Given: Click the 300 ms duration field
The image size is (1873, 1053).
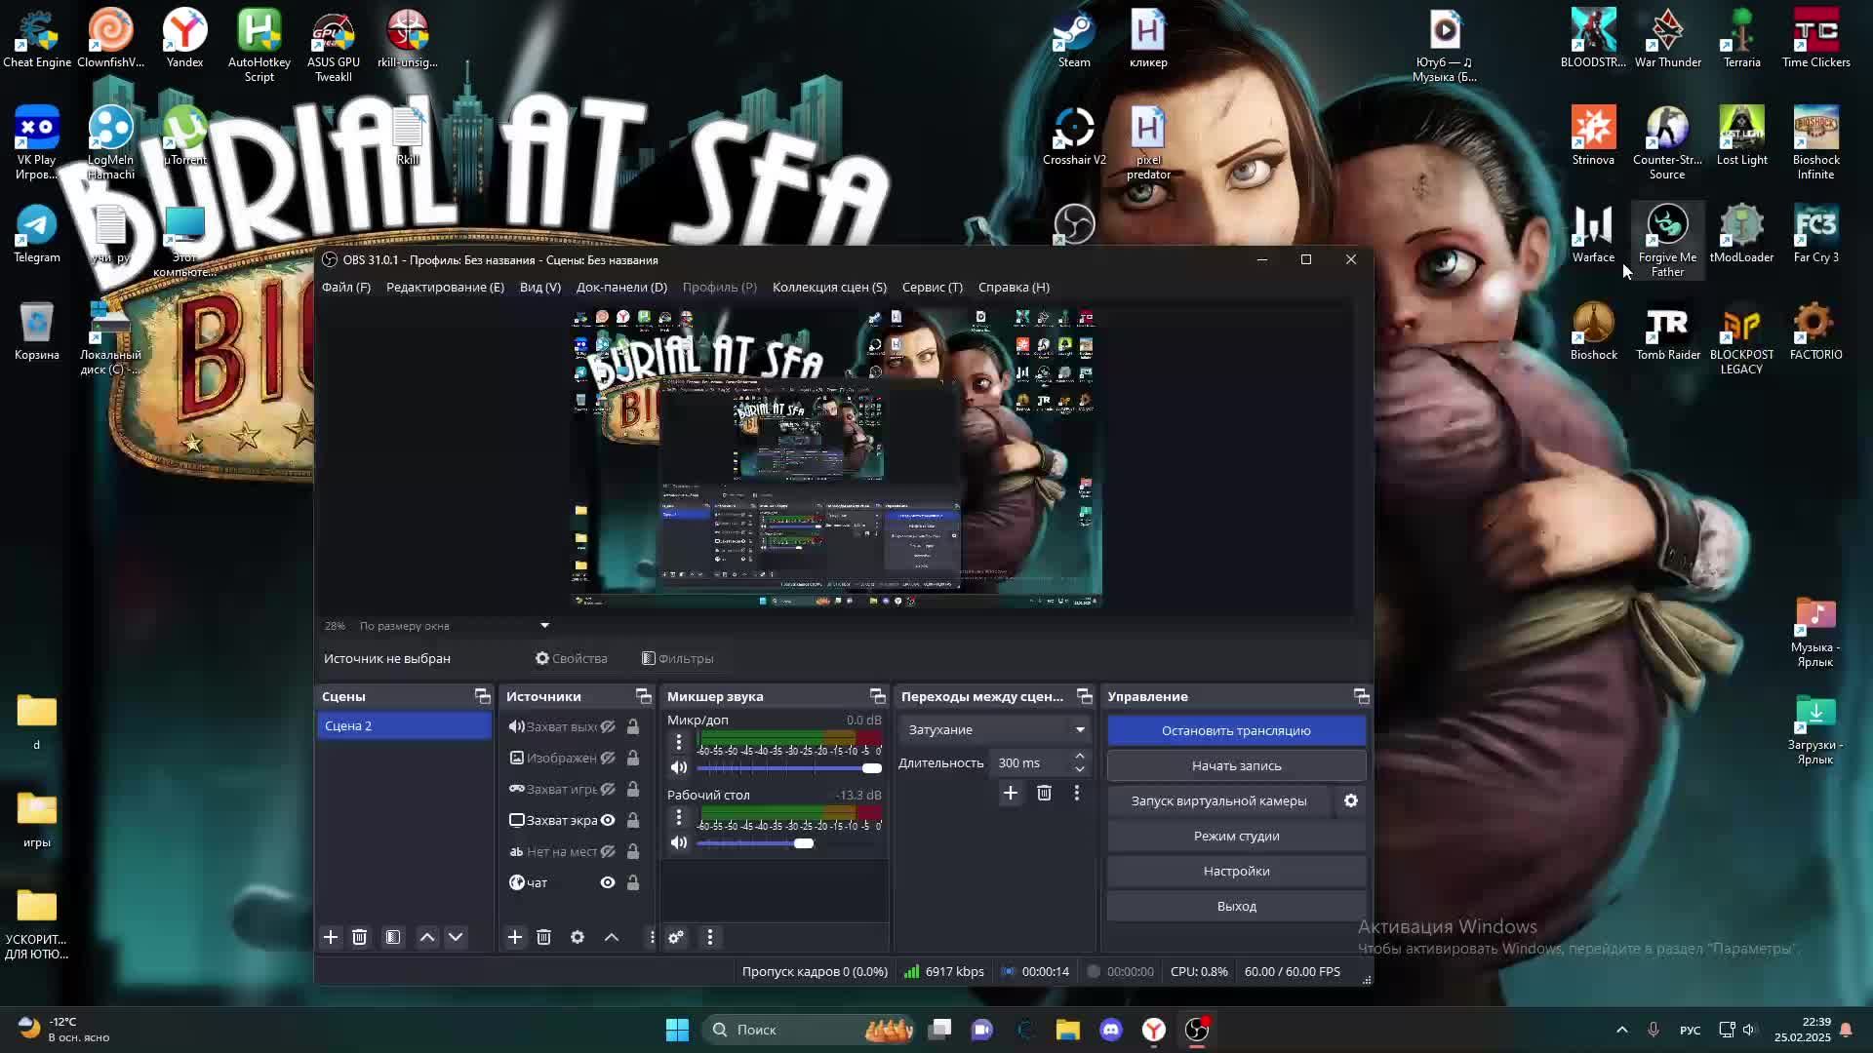Looking at the screenshot, I should click(x=1030, y=762).
